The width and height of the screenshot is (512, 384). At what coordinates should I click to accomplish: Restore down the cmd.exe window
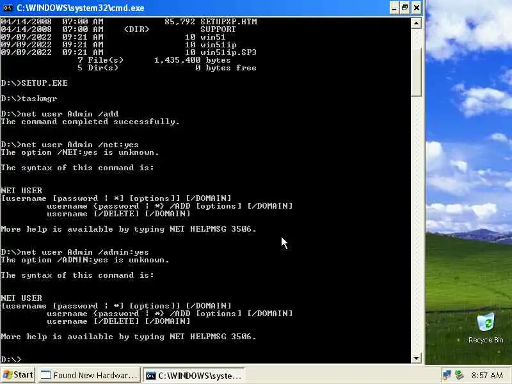(x=405, y=8)
